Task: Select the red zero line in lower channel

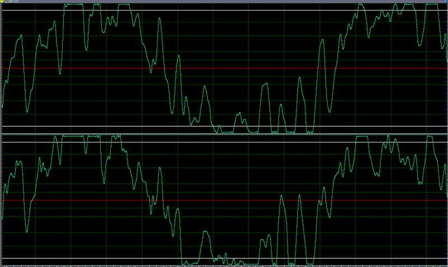Action: click(x=225, y=201)
